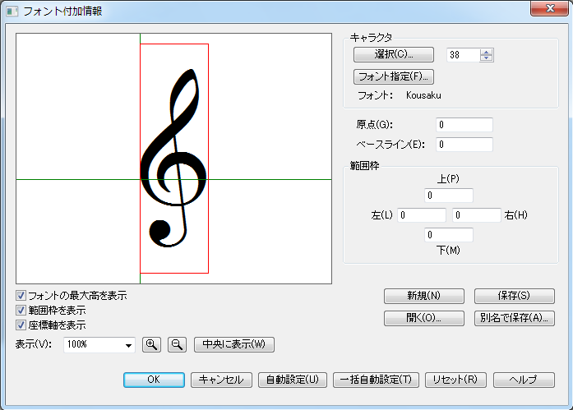The width and height of the screenshot is (573, 410).
Task: Focus the character number field showing 38
Action: point(463,55)
